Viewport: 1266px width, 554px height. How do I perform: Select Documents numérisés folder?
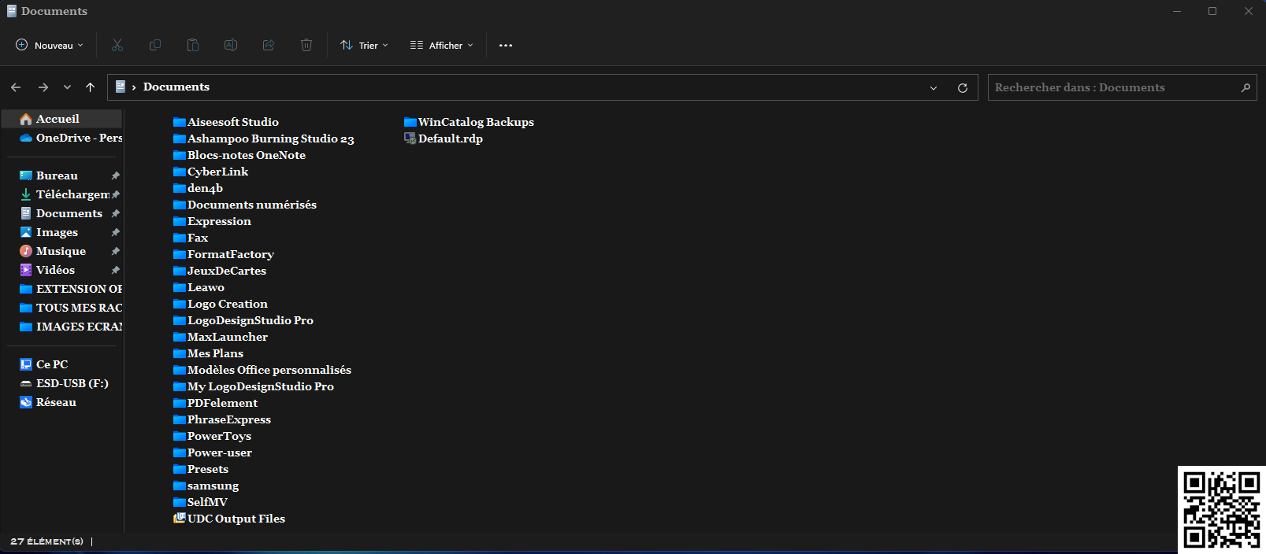(x=245, y=205)
